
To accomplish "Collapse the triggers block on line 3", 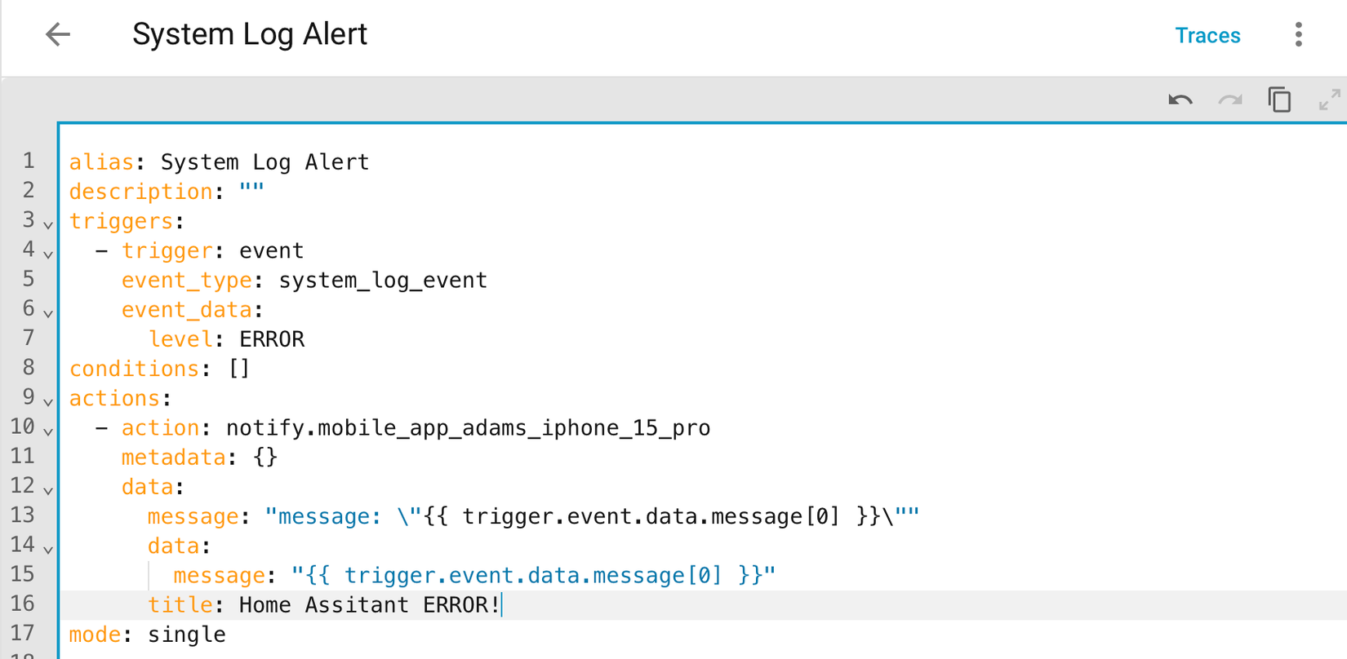I will click(x=47, y=224).
